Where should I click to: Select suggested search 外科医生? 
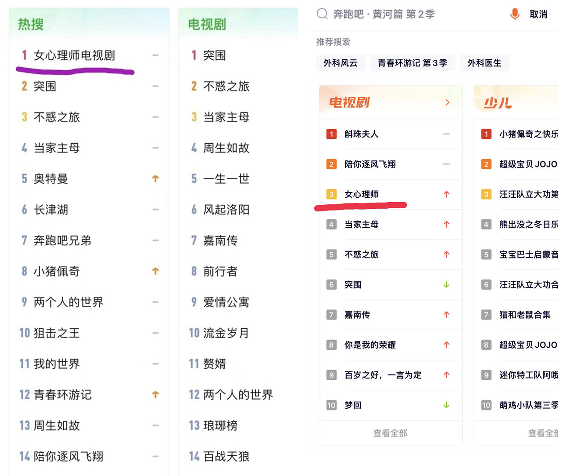[x=484, y=63]
